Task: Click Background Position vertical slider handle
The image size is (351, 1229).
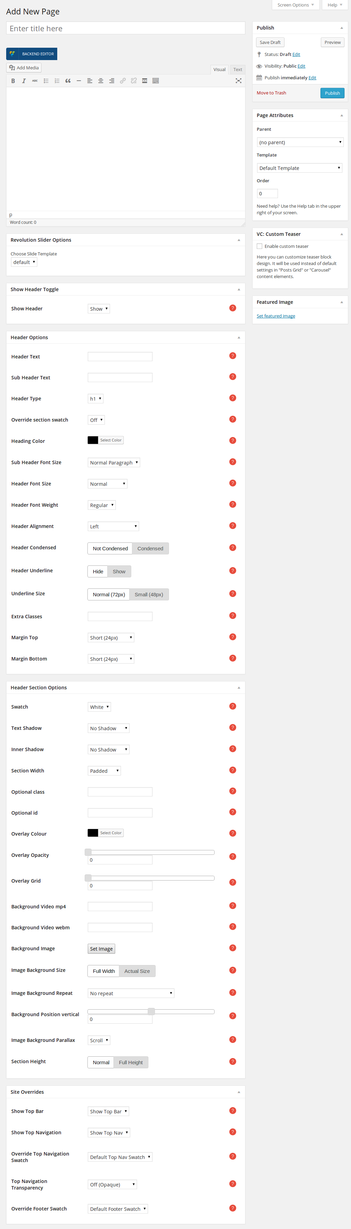Action: coord(151,1011)
